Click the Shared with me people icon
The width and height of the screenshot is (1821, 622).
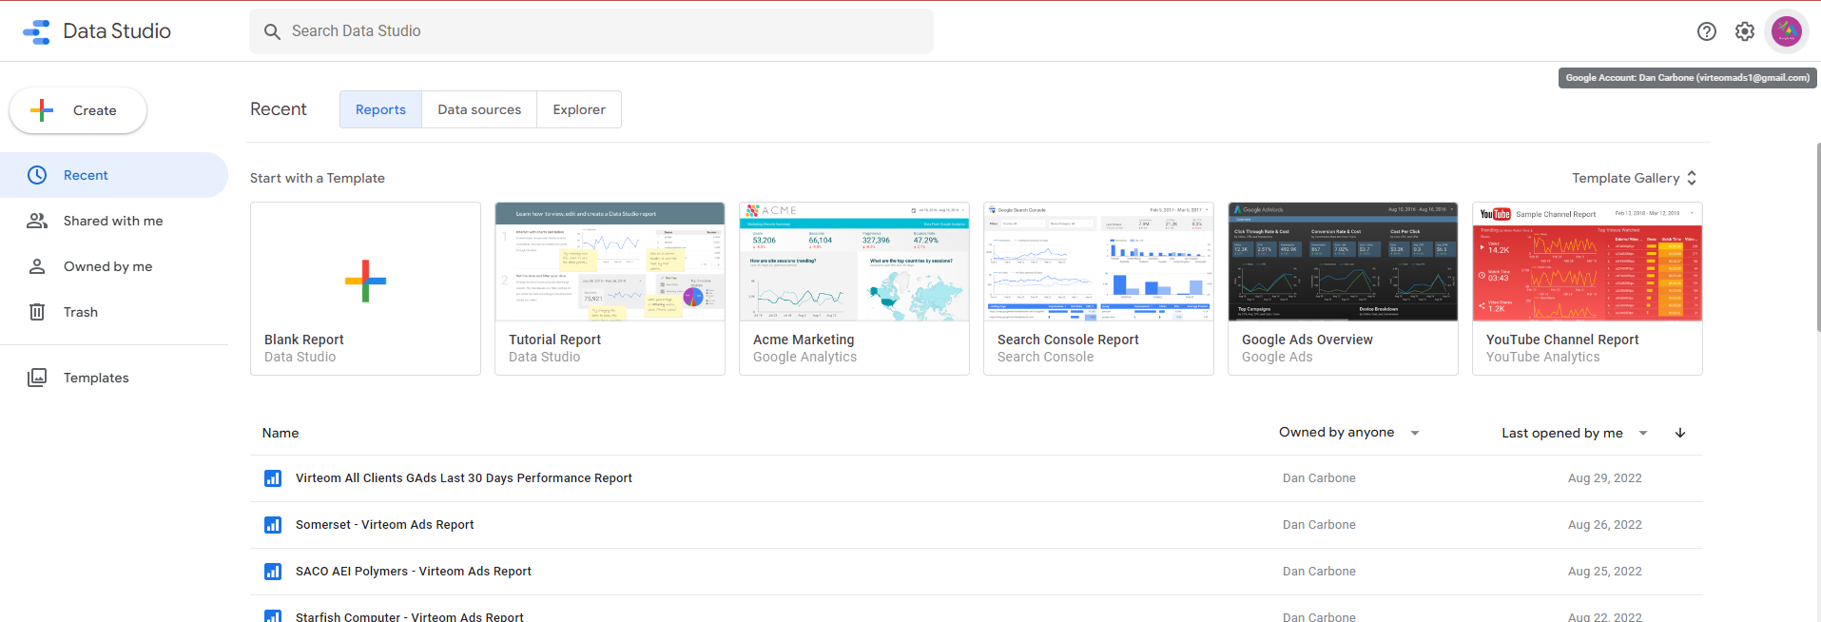click(x=37, y=221)
